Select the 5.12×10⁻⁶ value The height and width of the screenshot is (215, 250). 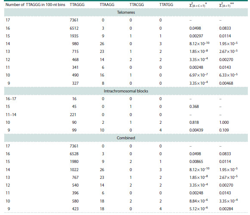click(198, 209)
